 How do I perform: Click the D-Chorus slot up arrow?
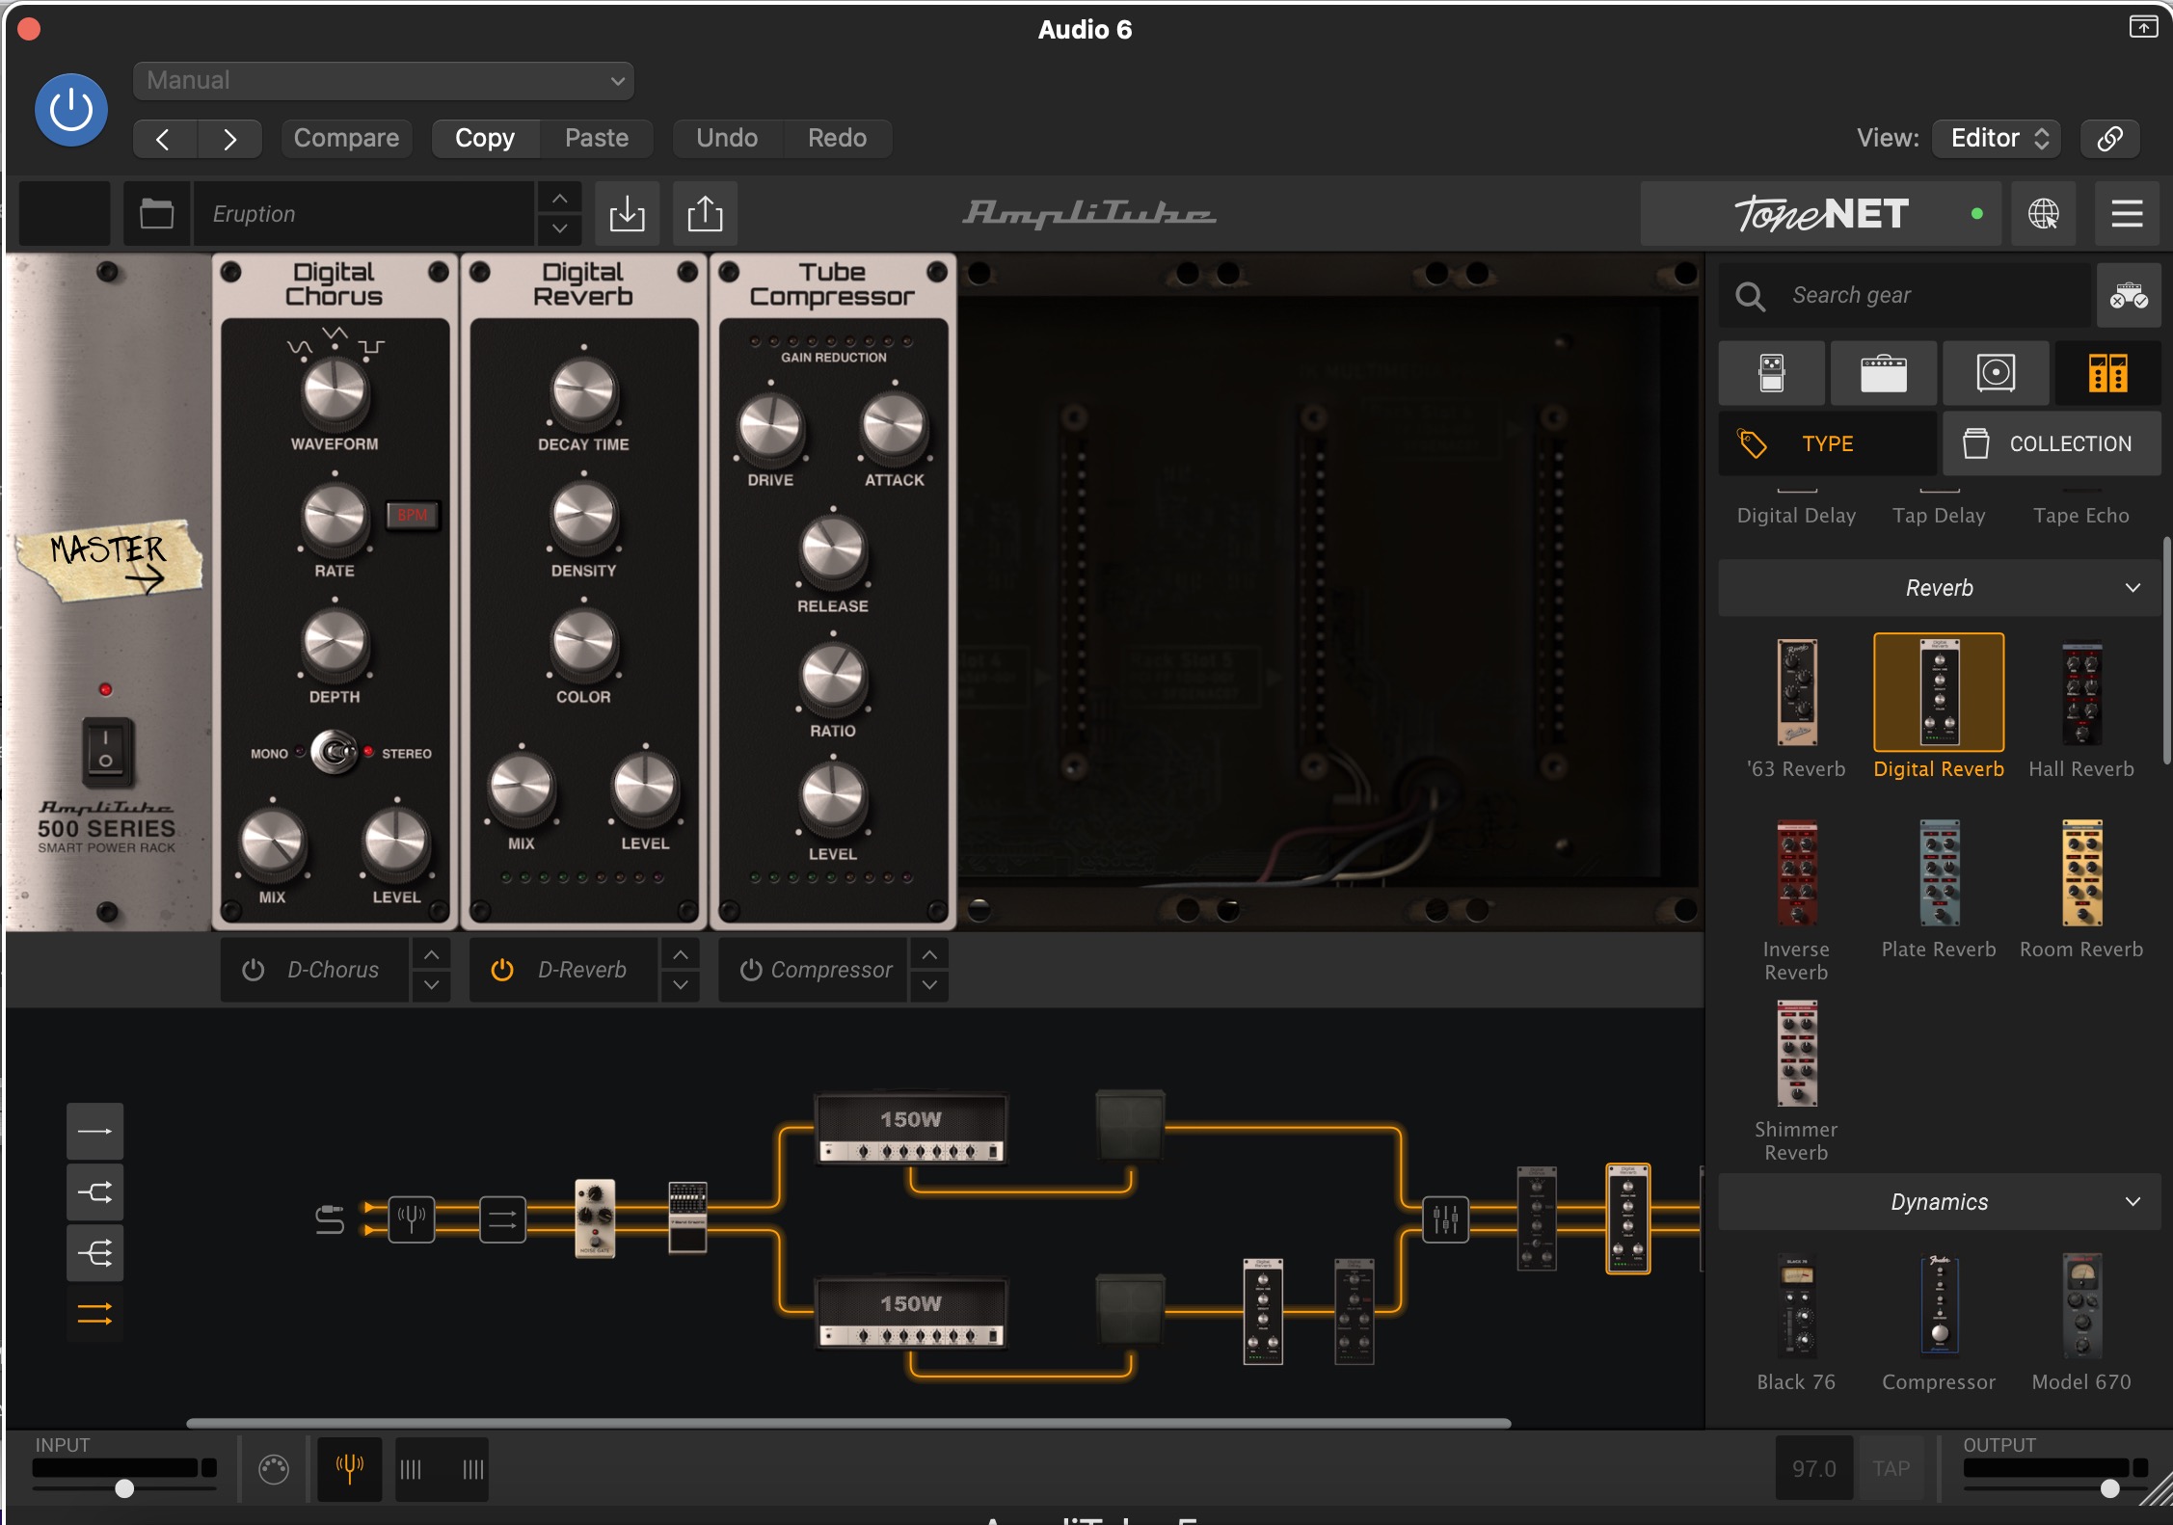tap(432, 954)
